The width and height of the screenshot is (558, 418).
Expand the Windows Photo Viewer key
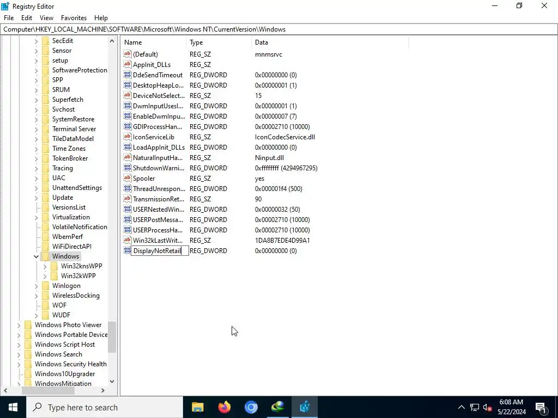19,325
